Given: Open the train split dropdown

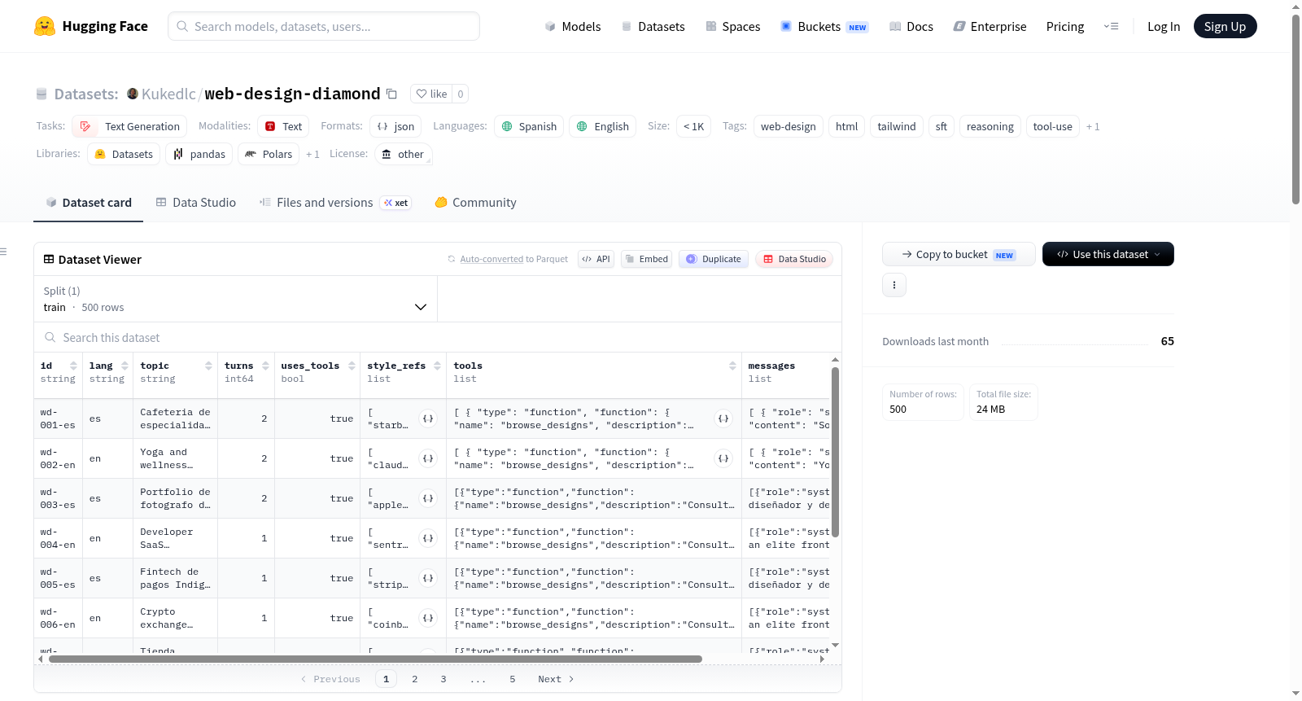Looking at the screenshot, I should tap(235, 299).
